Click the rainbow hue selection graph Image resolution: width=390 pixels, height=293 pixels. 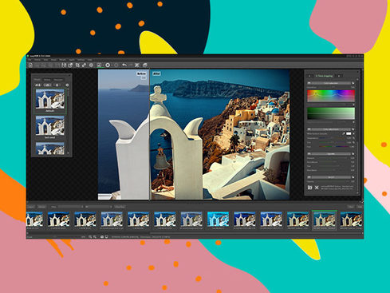[331, 96]
